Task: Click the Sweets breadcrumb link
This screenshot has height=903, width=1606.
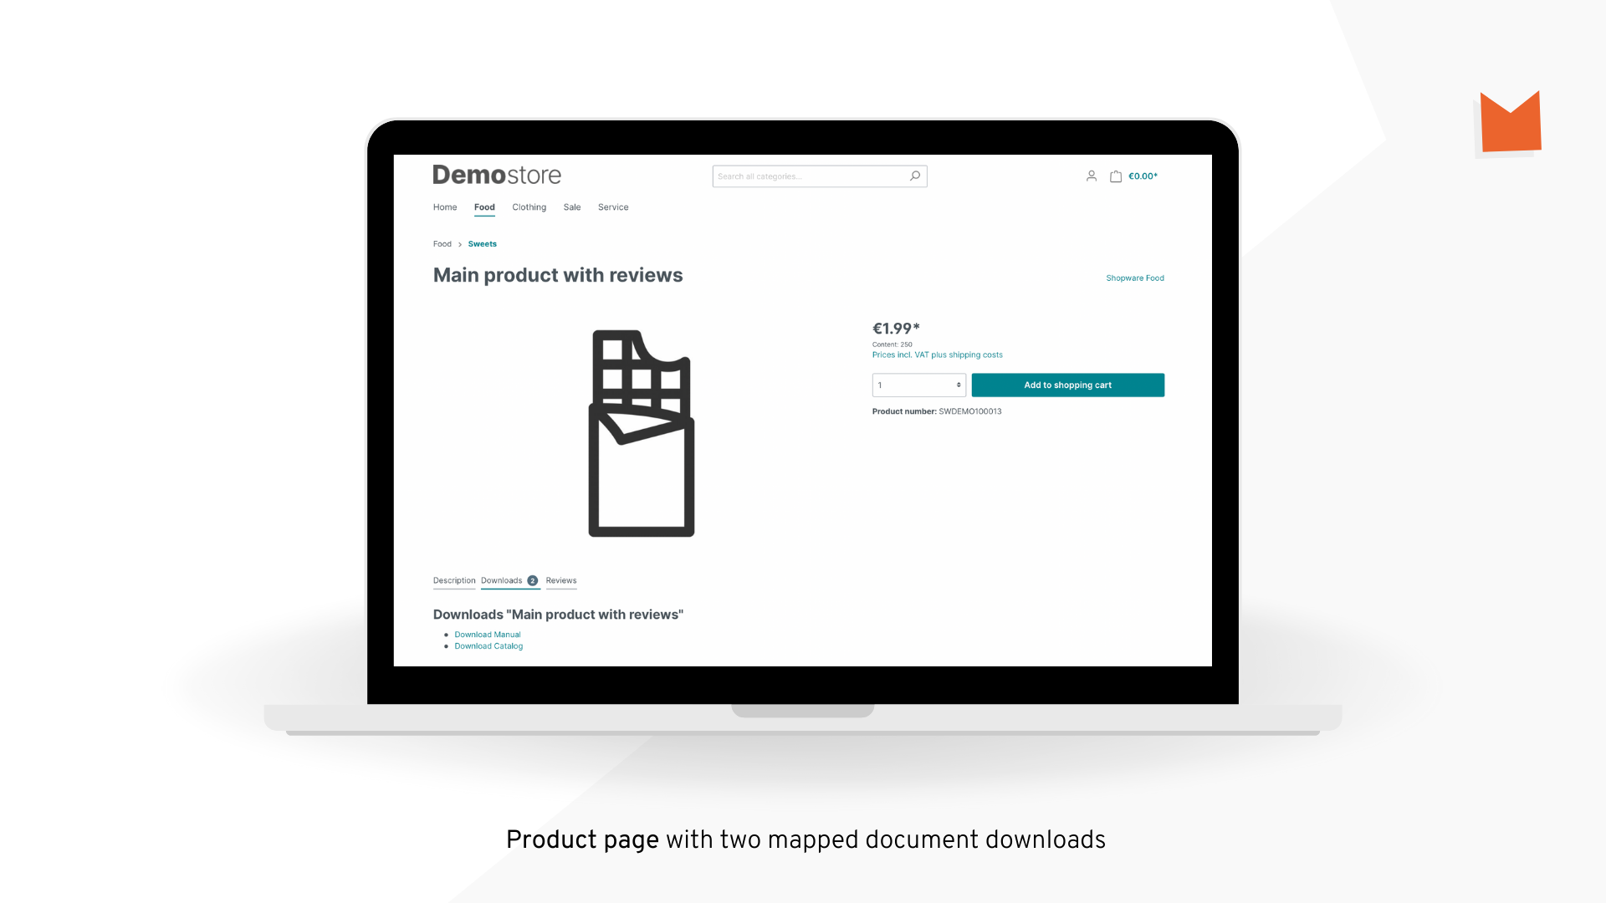Action: [482, 243]
